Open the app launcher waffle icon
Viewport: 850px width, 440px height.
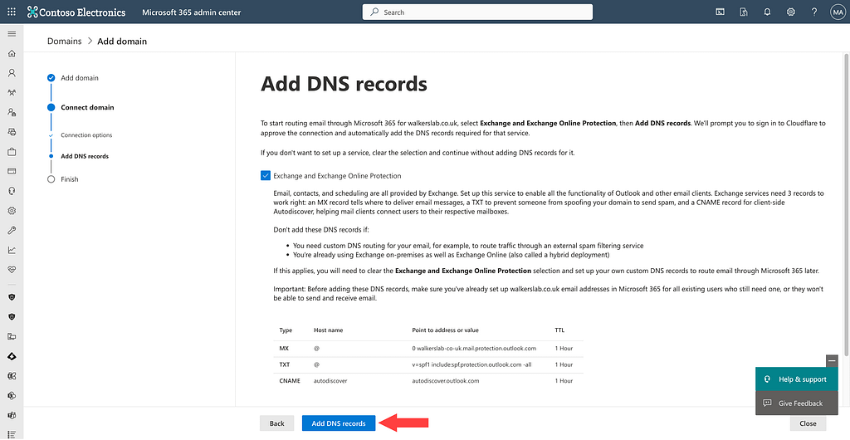click(x=12, y=12)
